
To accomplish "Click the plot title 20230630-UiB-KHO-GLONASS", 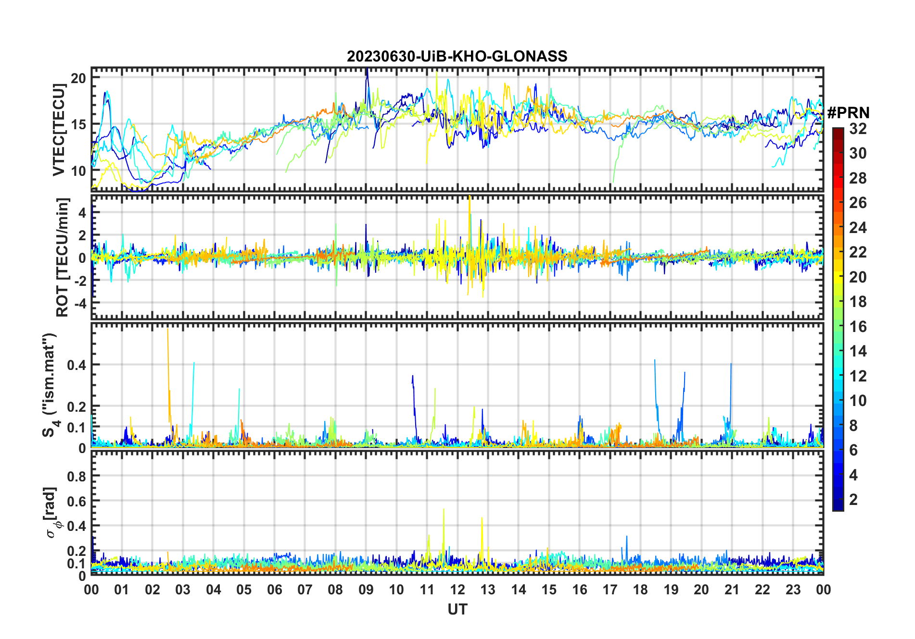I will 457,57.
